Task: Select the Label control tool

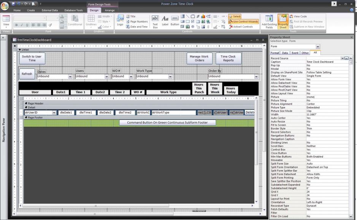Action: click(165, 21)
